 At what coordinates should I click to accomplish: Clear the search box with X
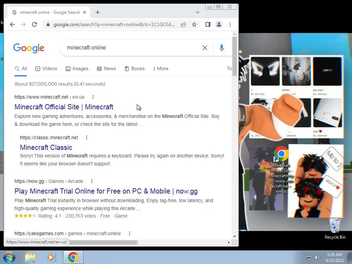pyautogui.click(x=205, y=47)
